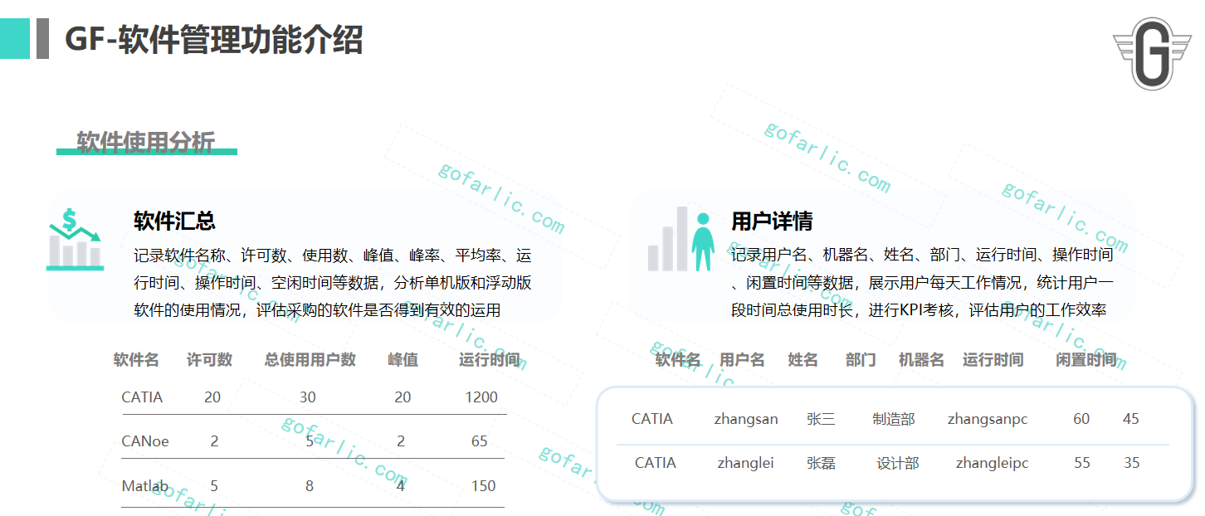Click CATIA in the zhangsan row
Screen dimensions: 1205x516
[652, 419]
